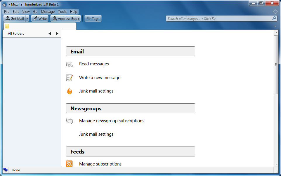Click the scrollbar down arrow
Image resolution: width=281 pixels, height=176 pixels.
click(276, 164)
